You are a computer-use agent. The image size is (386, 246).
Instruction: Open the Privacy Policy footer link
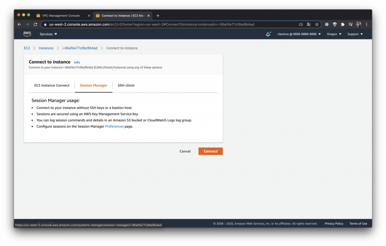[334, 224]
